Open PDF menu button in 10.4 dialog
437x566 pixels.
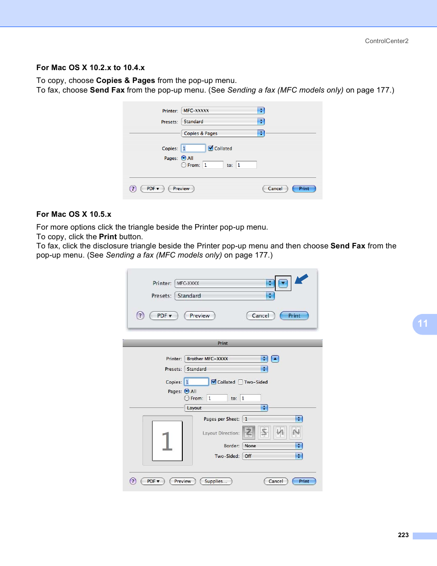pos(153,189)
